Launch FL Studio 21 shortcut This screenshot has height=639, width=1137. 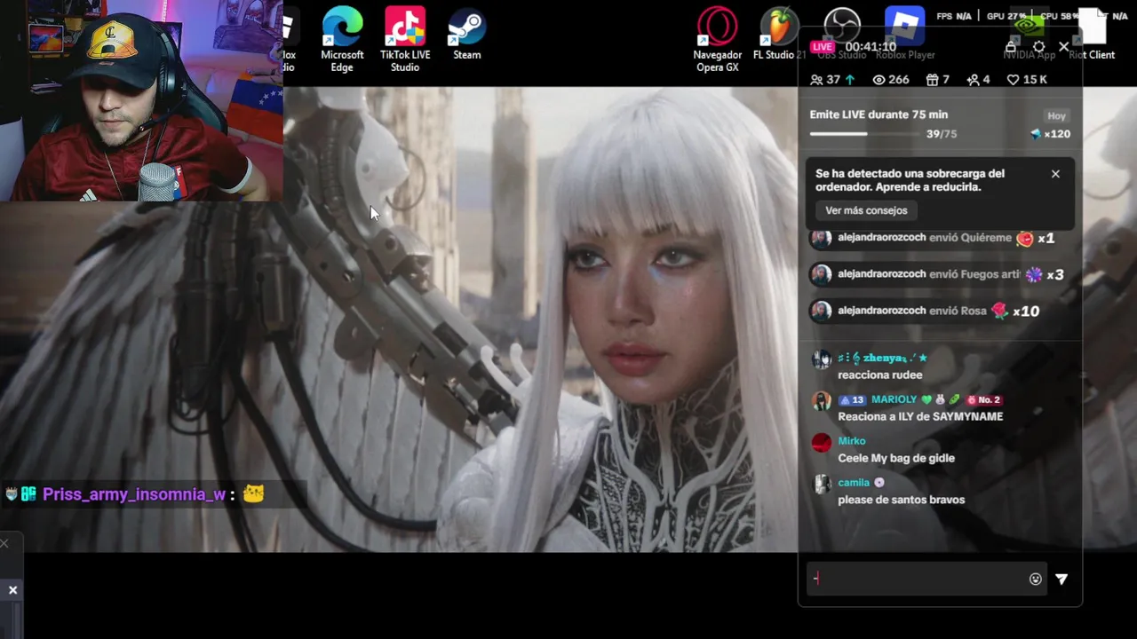click(778, 35)
